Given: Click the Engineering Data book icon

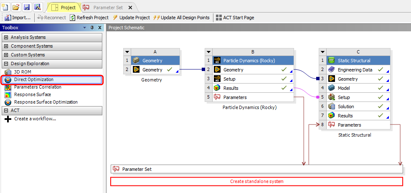Looking at the screenshot, I should 332,70.
